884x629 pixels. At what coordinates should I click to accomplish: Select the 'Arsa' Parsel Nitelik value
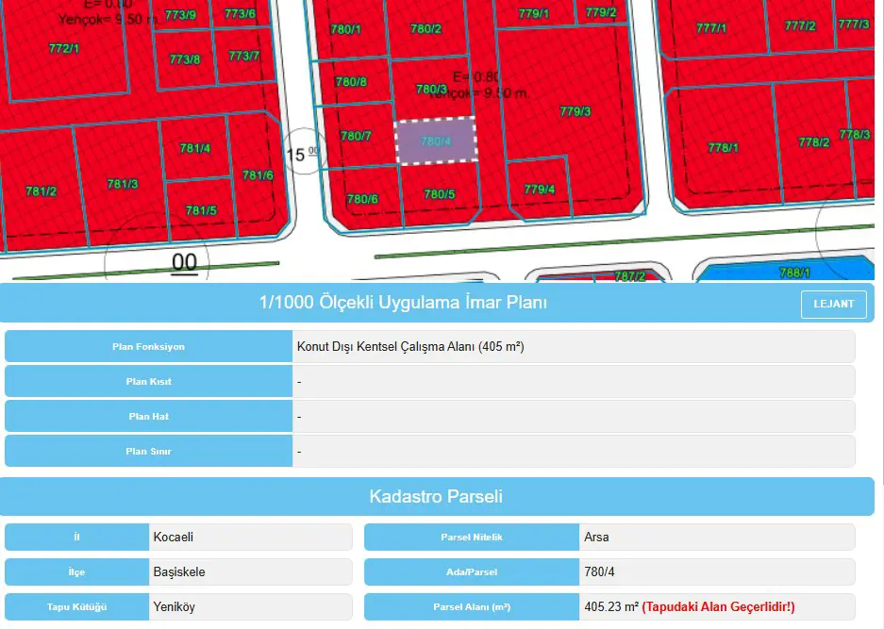click(596, 538)
